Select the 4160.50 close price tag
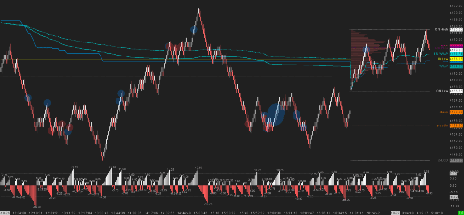This screenshot has width=464, height=215. (x=456, y=112)
